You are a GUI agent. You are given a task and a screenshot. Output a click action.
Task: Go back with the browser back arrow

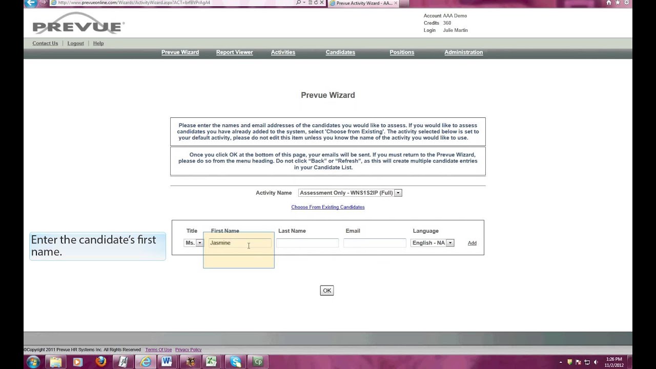click(31, 3)
